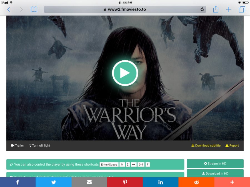The image size is (250, 187).
Task: Click Download subtitle link
Action: [206, 145]
